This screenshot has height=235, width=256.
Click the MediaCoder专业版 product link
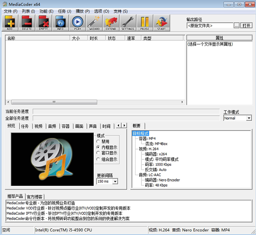click(41, 203)
